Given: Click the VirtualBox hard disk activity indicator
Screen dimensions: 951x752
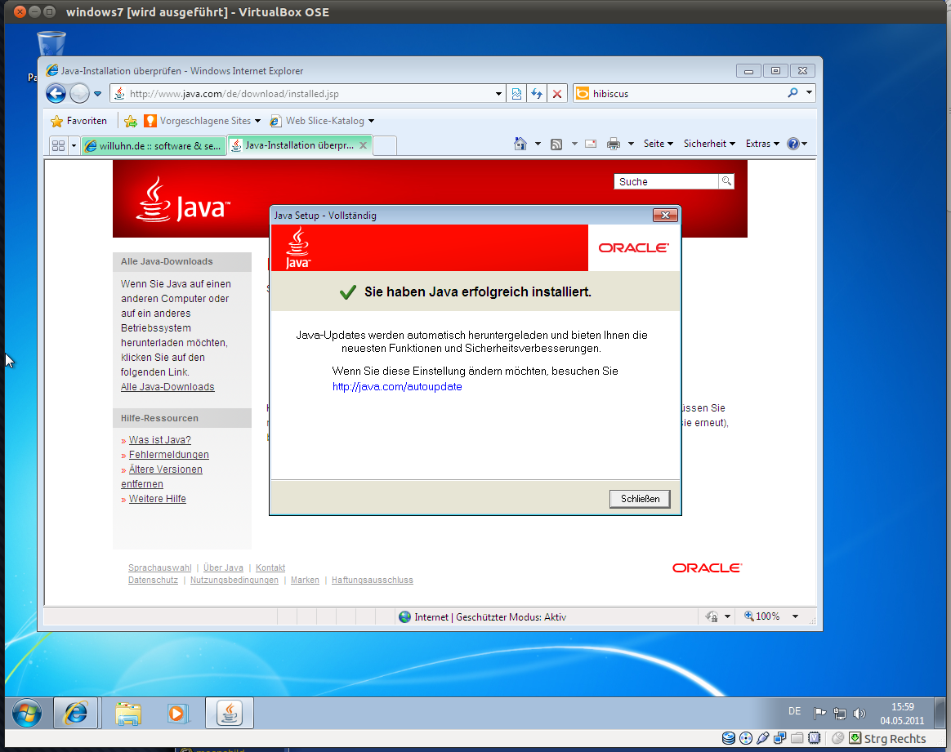Looking at the screenshot, I should [729, 738].
